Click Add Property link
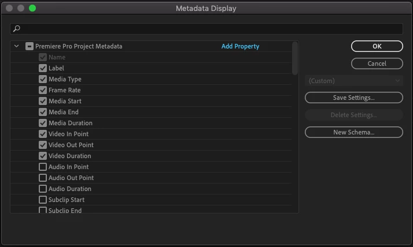The width and height of the screenshot is (413, 247). (x=240, y=46)
